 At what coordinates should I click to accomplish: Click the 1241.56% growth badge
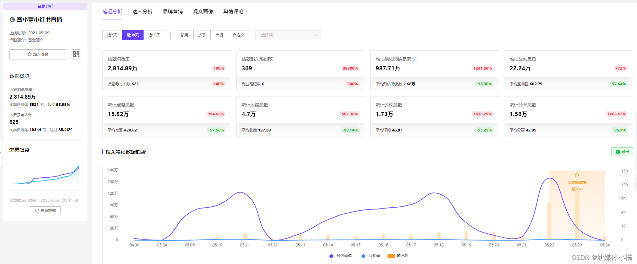(483, 68)
